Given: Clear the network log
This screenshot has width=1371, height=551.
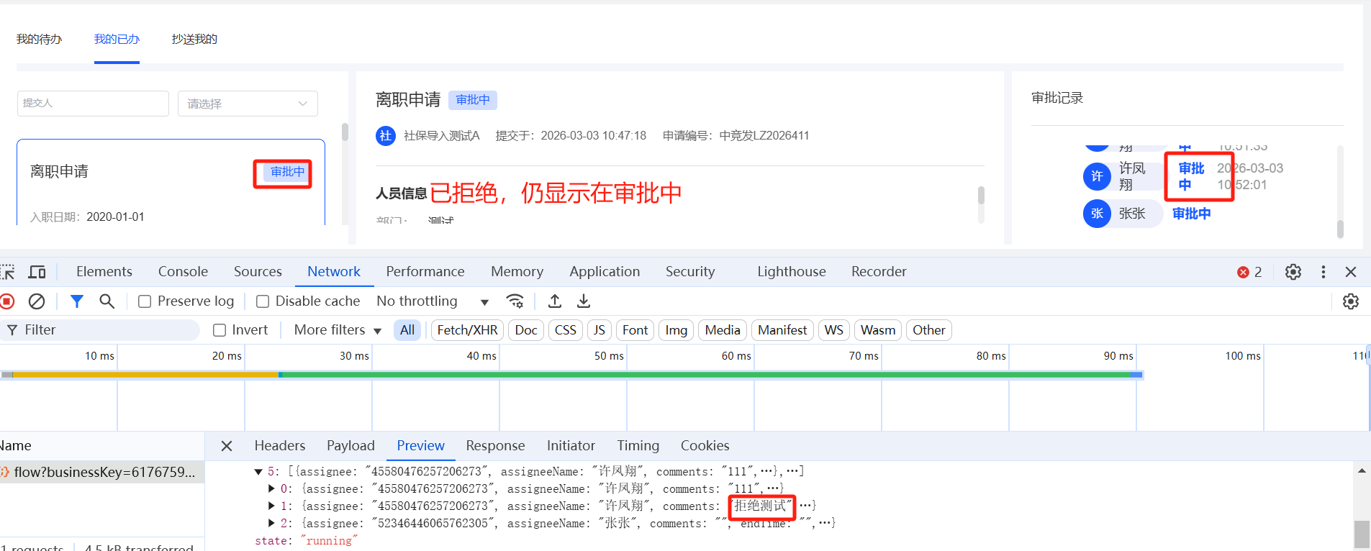Looking at the screenshot, I should tap(37, 301).
